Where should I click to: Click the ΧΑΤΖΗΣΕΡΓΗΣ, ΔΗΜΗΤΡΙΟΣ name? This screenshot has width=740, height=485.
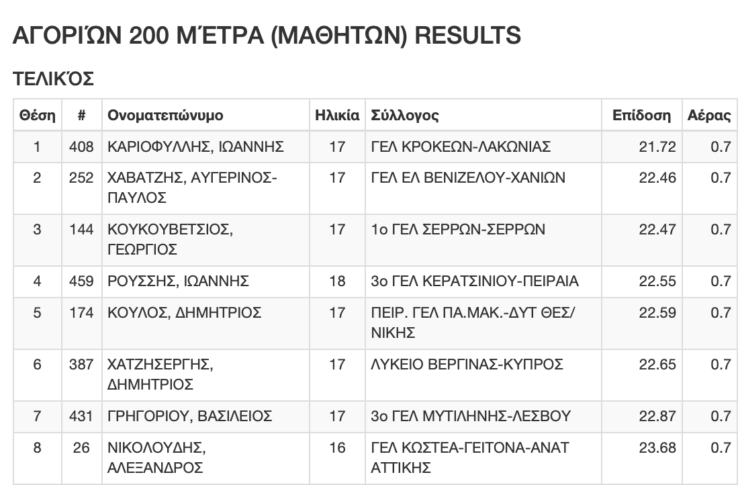coord(160,375)
